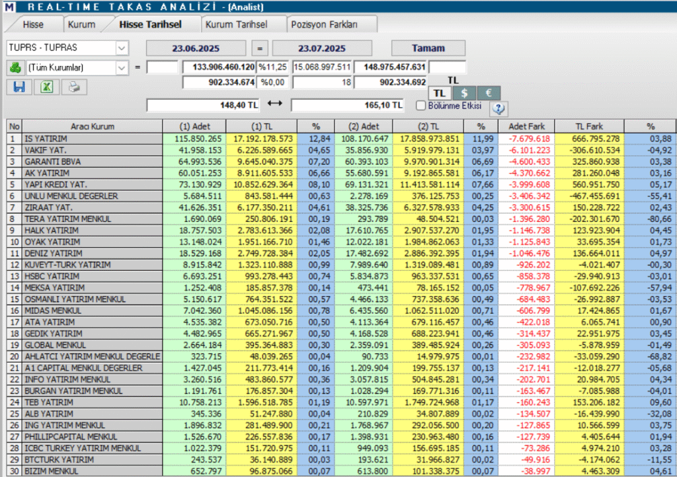The height and width of the screenshot is (477, 677).
Task: Select the TEB YATIRIM row
Action: click(341, 402)
